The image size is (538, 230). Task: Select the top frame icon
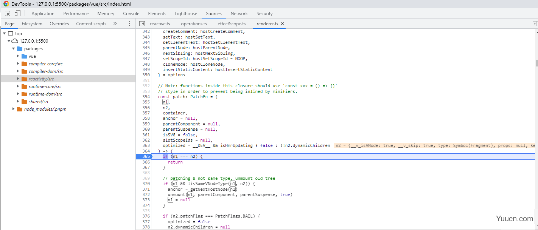point(10,33)
